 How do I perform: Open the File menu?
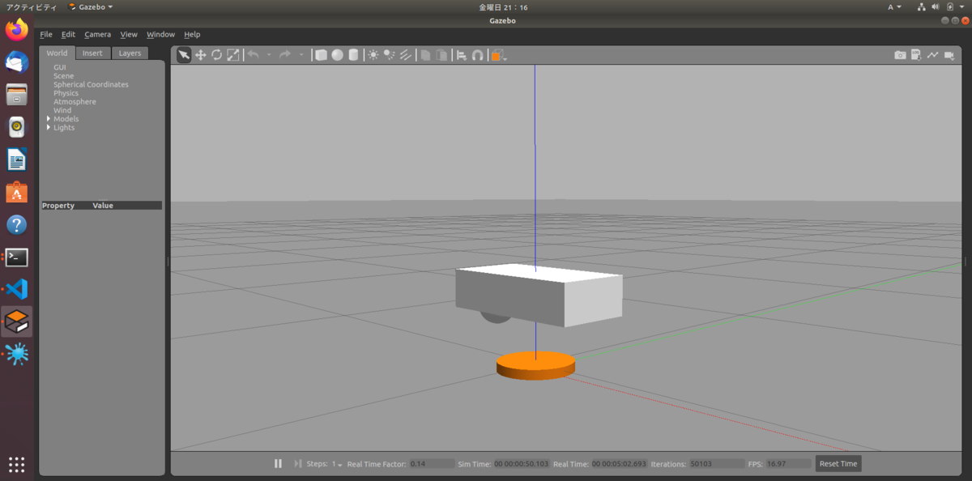pyautogui.click(x=46, y=35)
